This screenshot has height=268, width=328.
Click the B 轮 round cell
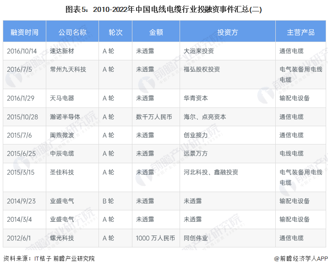109,201
